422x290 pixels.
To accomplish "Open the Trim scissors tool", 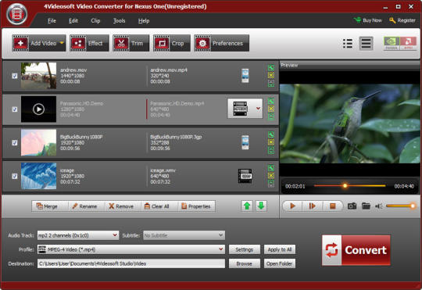I will 131,43.
